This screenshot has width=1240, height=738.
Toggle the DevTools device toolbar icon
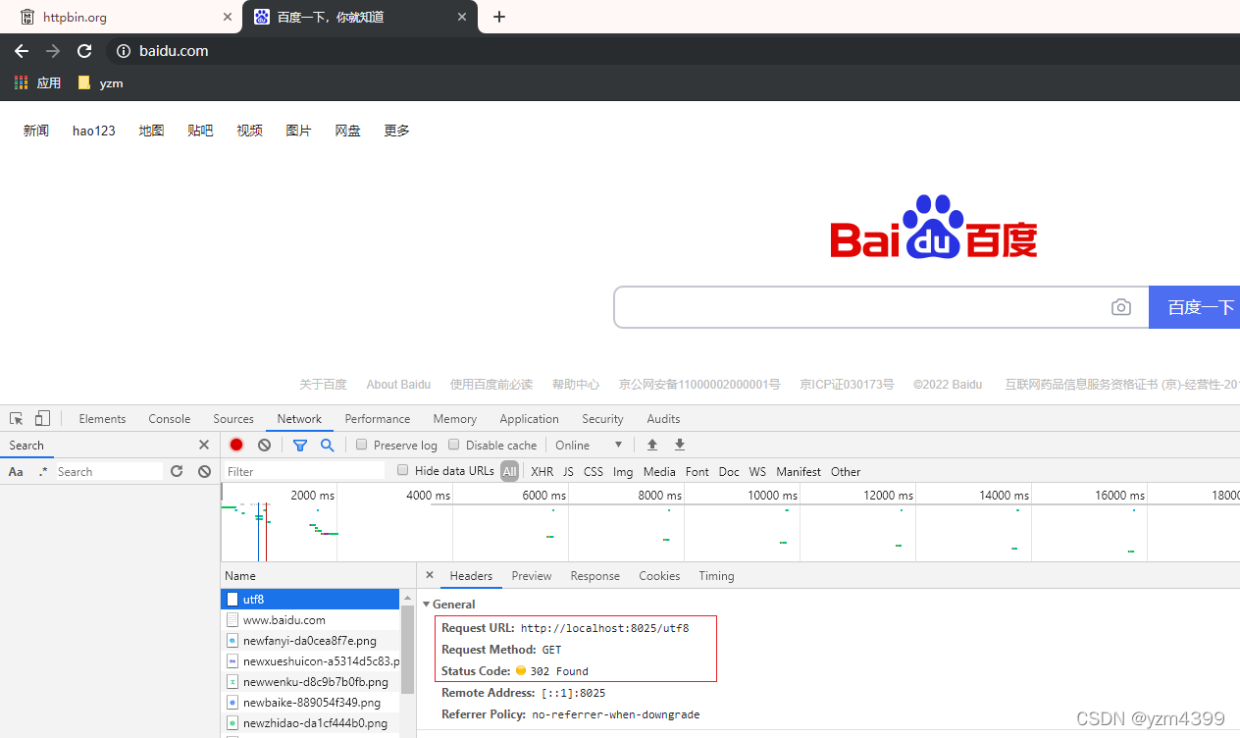42,418
